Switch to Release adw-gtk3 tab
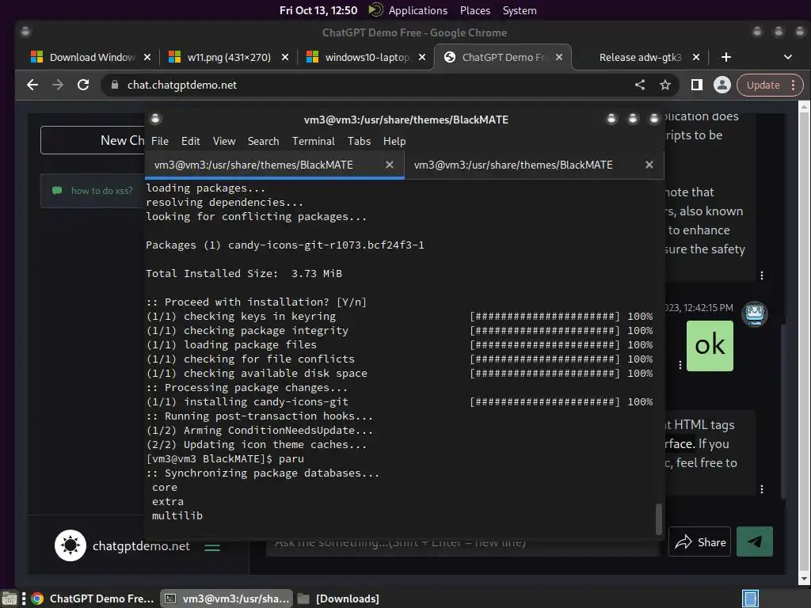Viewport: 811px width, 608px height. pos(640,57)
